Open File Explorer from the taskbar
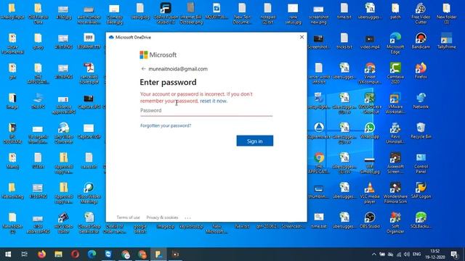 click(x=58, y=254)
